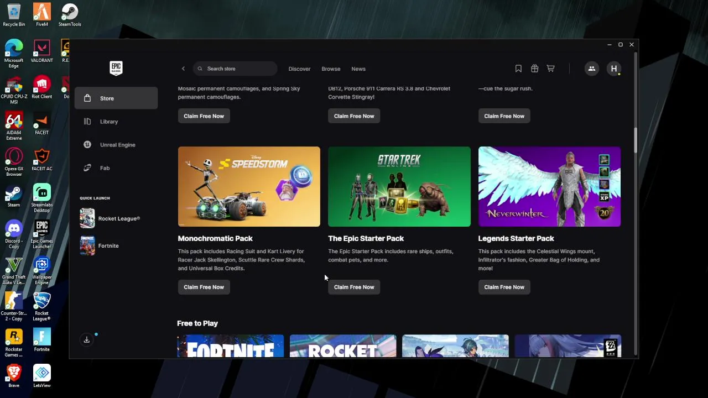
Task: Select the Grand Theft Auto V desktop icon
Action: coord(14,271)
